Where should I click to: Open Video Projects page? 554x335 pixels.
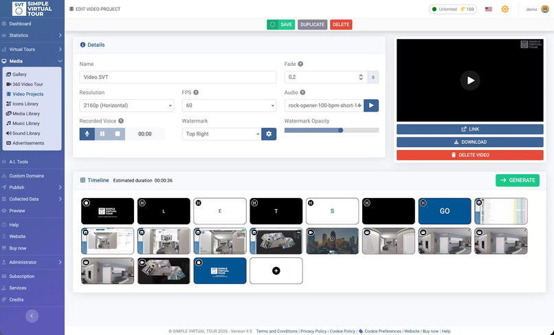coord(28,94)
